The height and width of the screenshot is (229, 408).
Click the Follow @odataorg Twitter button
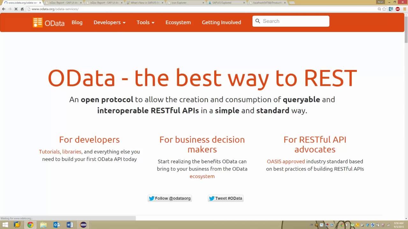(170, 198)
